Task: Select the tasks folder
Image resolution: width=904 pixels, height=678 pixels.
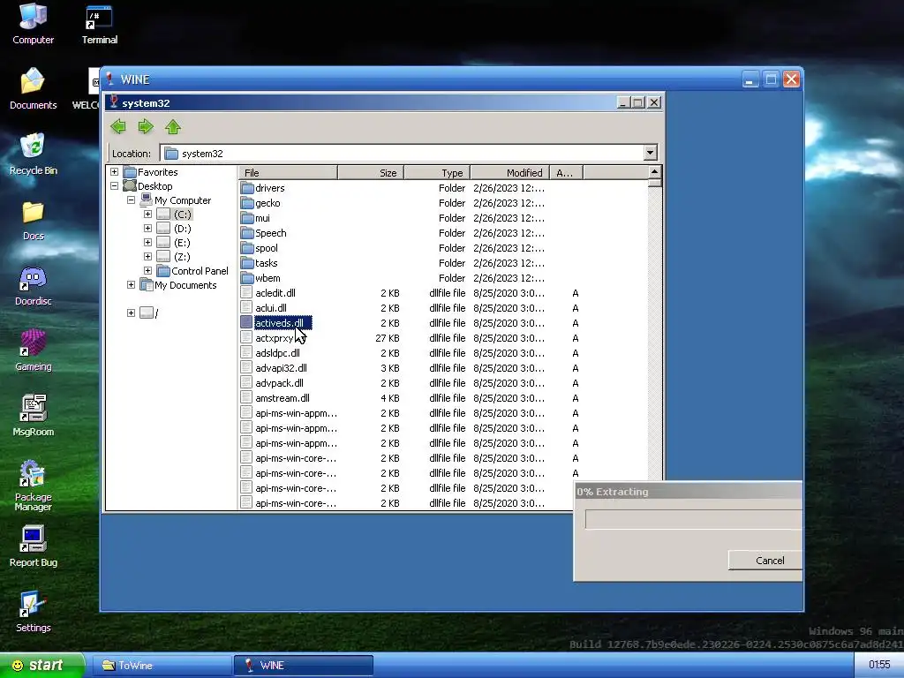Action: 267,263
